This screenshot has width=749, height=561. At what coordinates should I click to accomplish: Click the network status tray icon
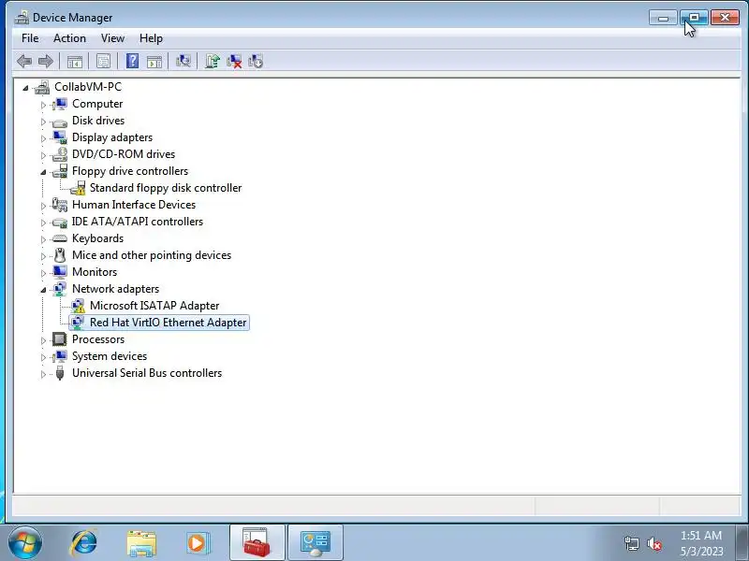coord(632,543)
